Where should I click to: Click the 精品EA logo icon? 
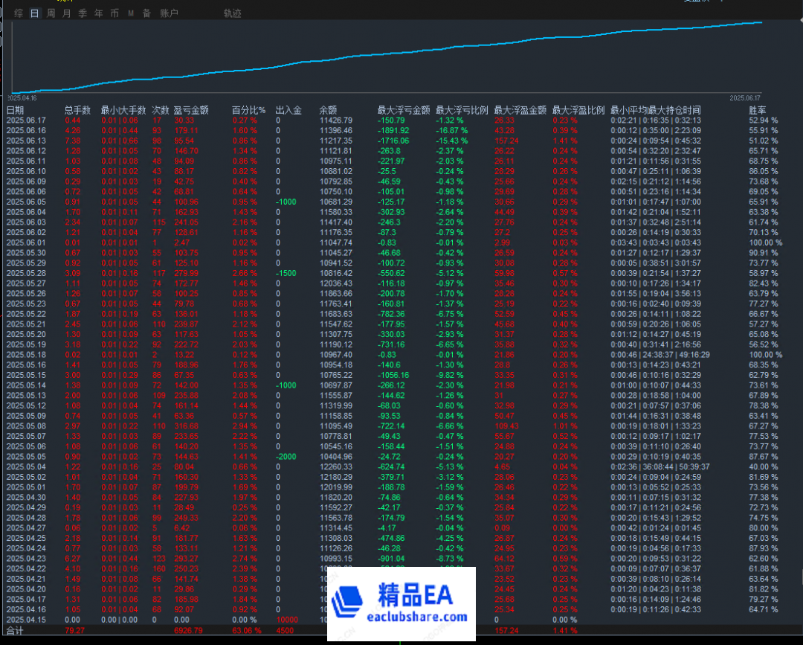351,603
